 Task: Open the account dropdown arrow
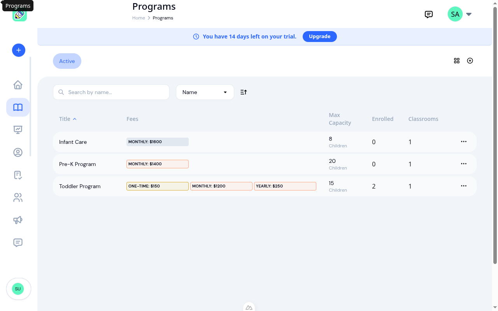(469, 14)
